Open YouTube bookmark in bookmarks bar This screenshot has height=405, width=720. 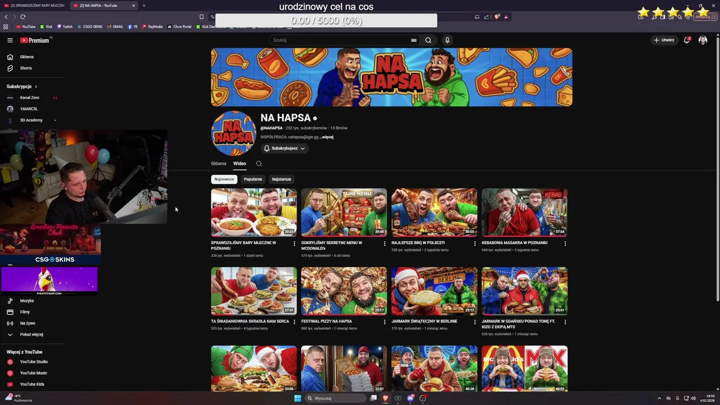click(26, 26)
